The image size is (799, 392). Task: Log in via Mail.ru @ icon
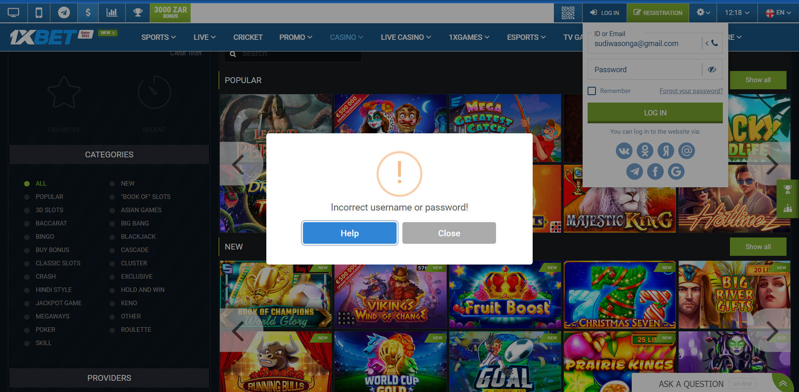point(687,151)
